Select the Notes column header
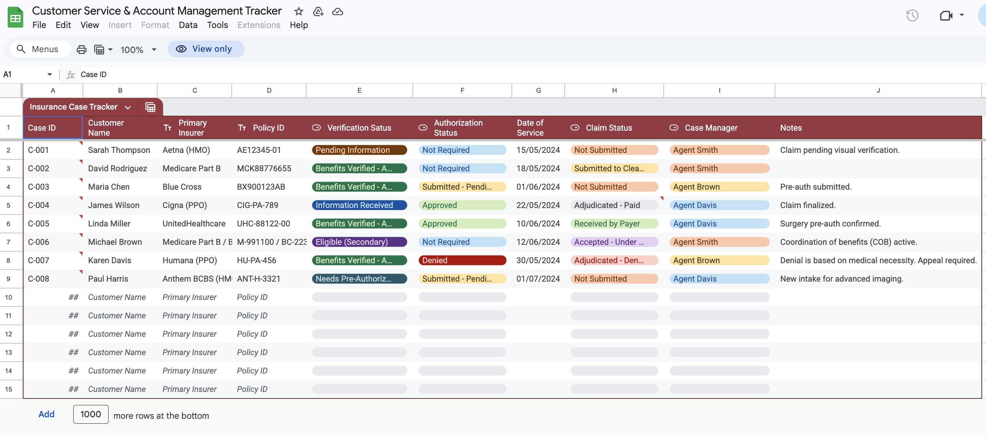This screenshot has height=436, width=986. click(x=878, y=128)
